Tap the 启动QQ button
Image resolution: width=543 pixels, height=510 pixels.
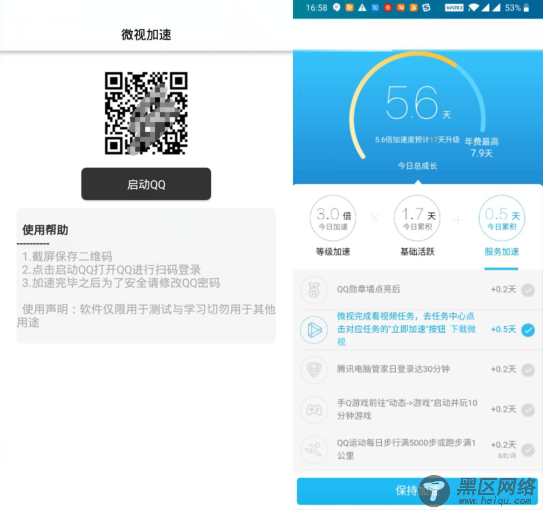click(x=146, y=184)
